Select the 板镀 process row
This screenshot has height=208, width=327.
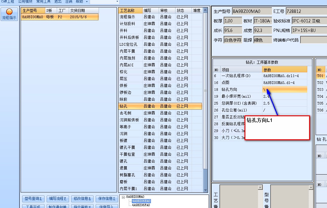pyautogui.click(x=160, y=141)
